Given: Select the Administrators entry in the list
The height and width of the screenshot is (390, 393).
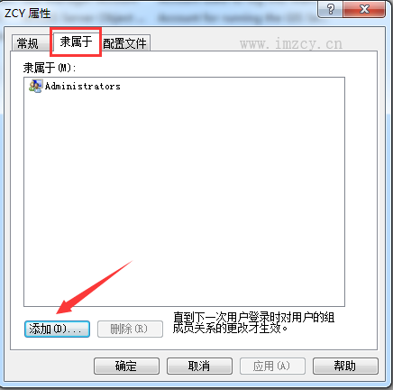Looking at the screenshot, I should pos(75,86).
